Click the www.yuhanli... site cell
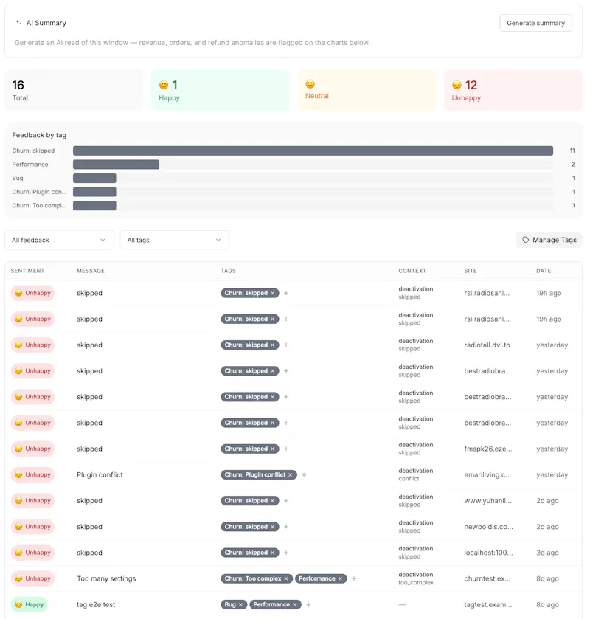This screenshot has height=619, width=590. 487,500
